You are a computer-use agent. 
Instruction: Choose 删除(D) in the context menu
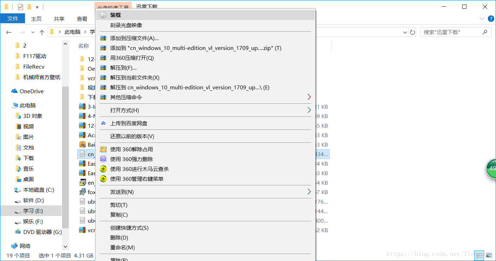pos(205,237)
